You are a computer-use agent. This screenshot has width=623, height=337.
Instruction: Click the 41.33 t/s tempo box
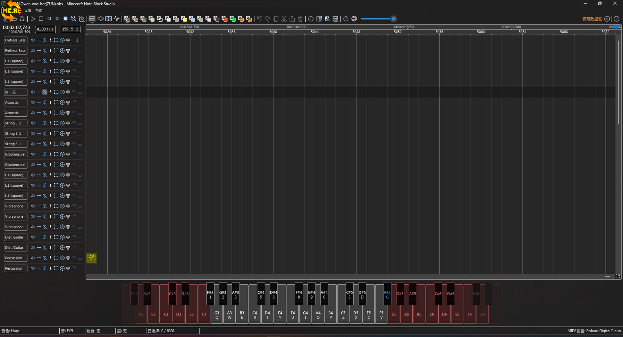tap(45, 29)
